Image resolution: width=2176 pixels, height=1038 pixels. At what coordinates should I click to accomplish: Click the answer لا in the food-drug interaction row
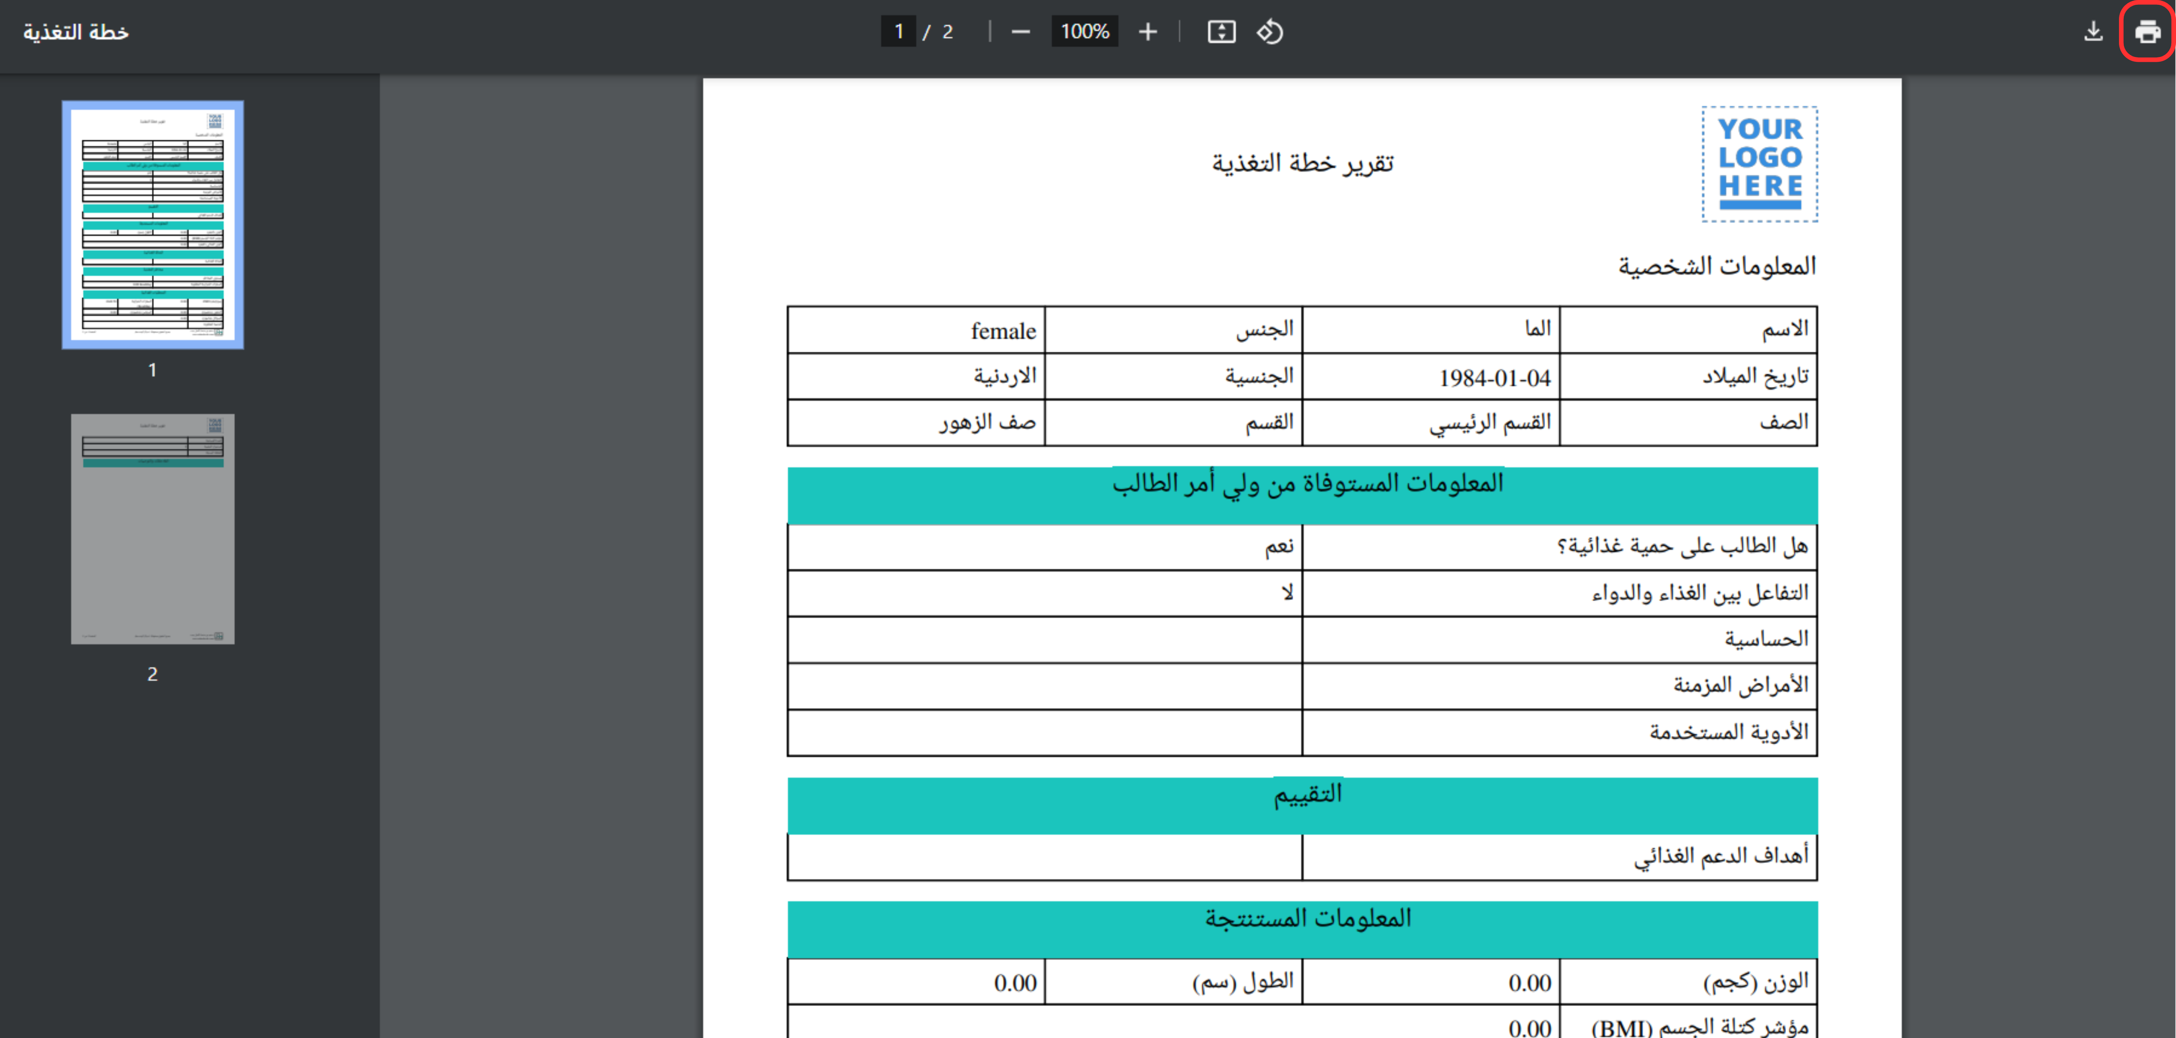(1287, 593)
